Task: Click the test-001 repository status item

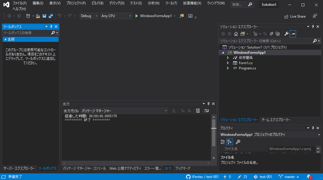Action: (x=263, y=177)
